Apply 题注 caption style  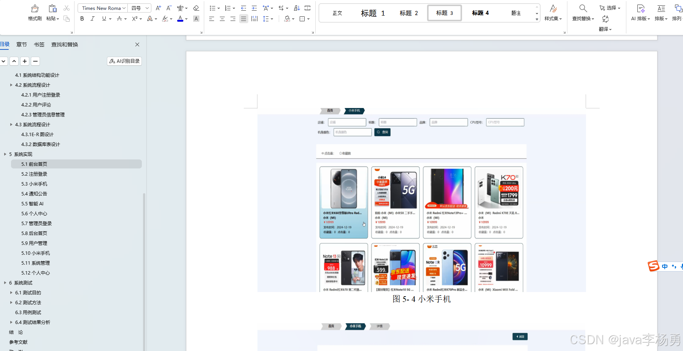[516, 13]
